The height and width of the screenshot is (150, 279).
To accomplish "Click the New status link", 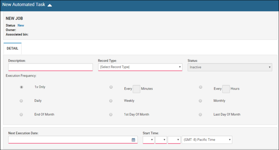I will (x=21, y=25).
